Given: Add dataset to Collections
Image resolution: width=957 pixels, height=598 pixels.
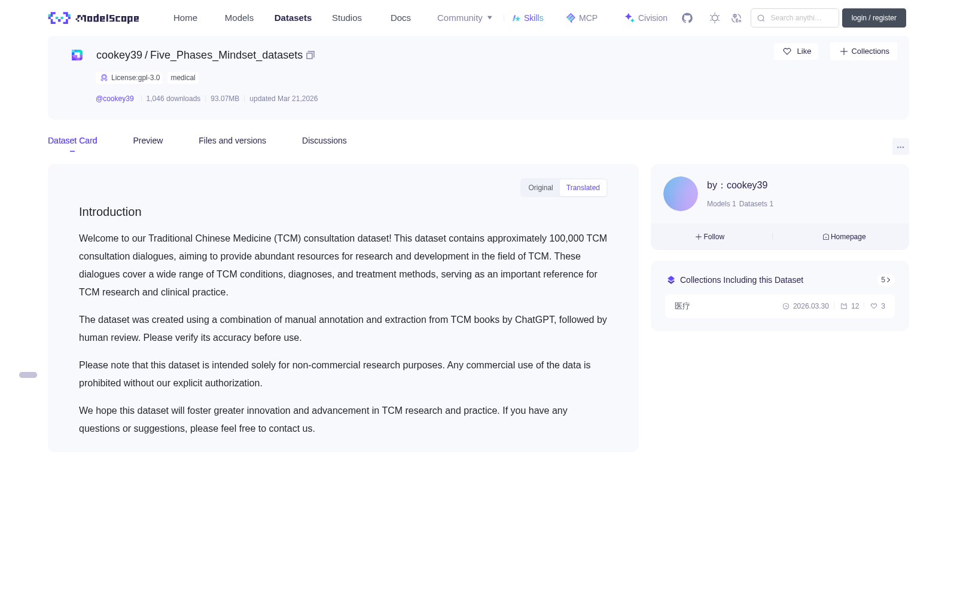Looking at the screenshot, I should click(x=864, y=51).
